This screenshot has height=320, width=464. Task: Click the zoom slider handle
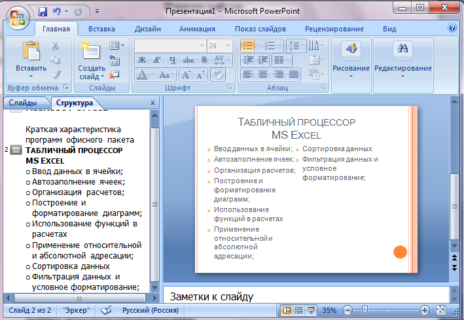pyautogui.click(x=365, y=310)
